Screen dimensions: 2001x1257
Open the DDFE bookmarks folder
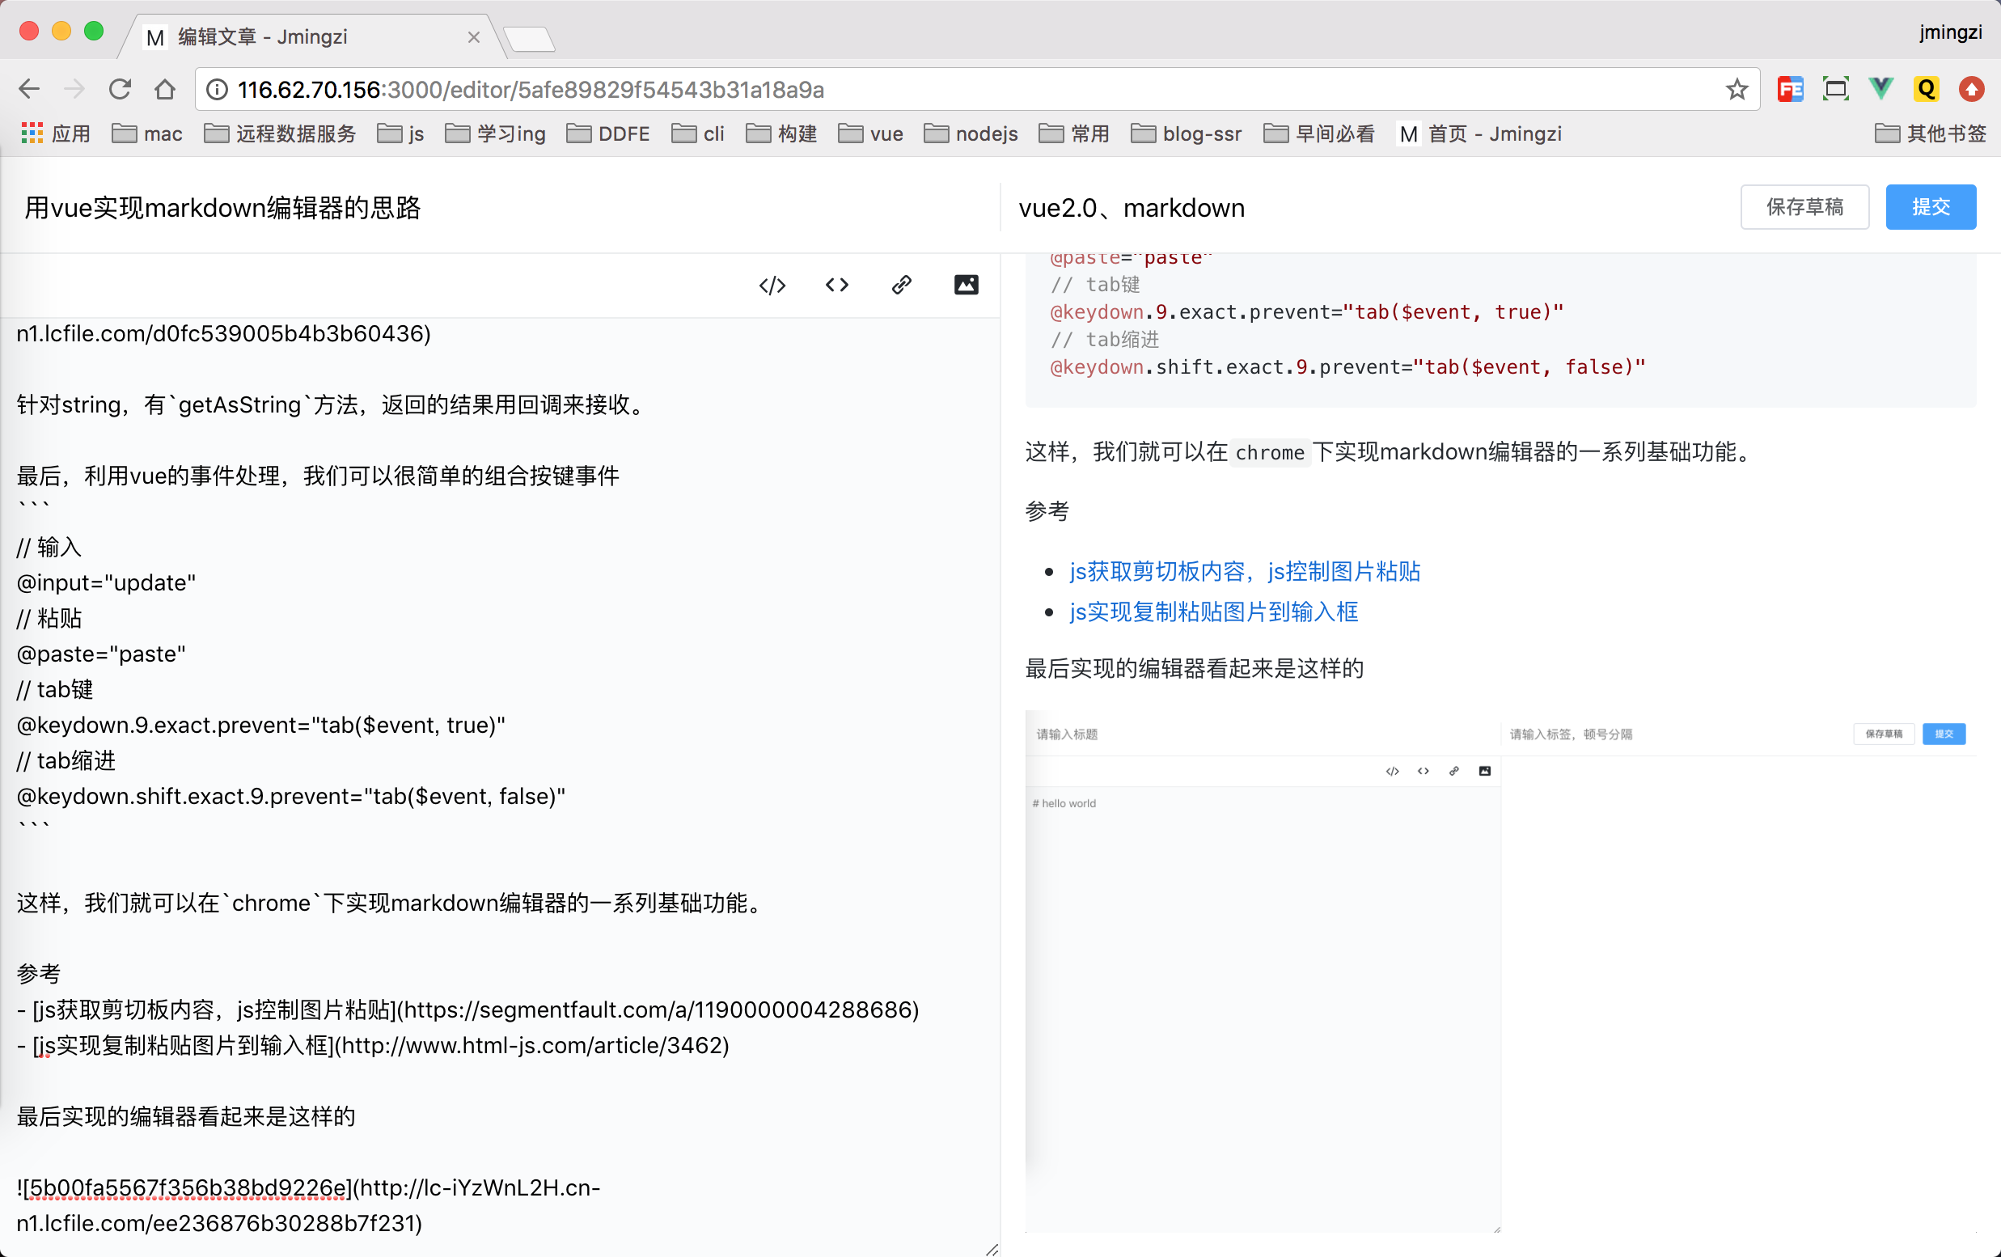tap(608, 133)
